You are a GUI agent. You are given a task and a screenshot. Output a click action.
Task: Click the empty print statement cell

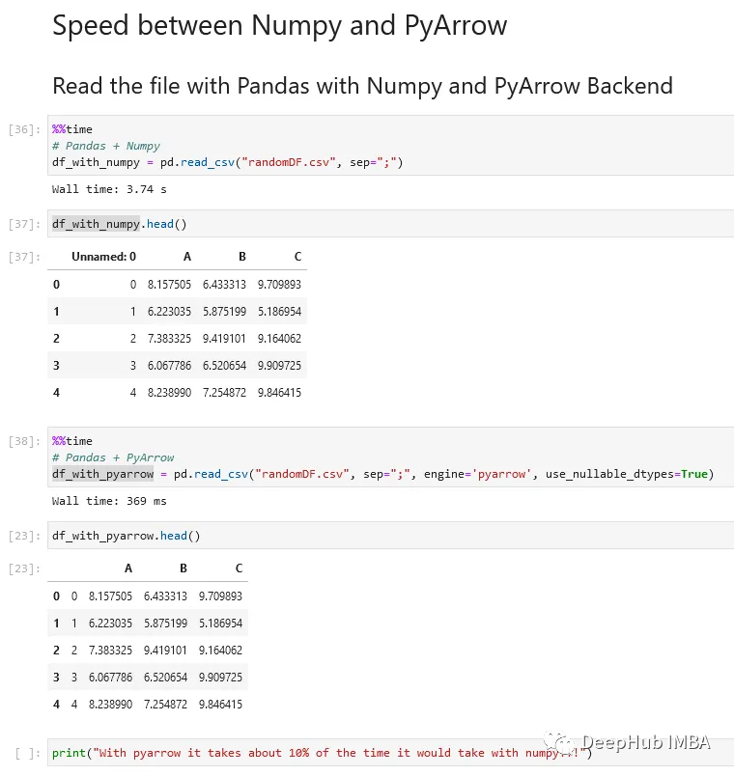(391, 753)
